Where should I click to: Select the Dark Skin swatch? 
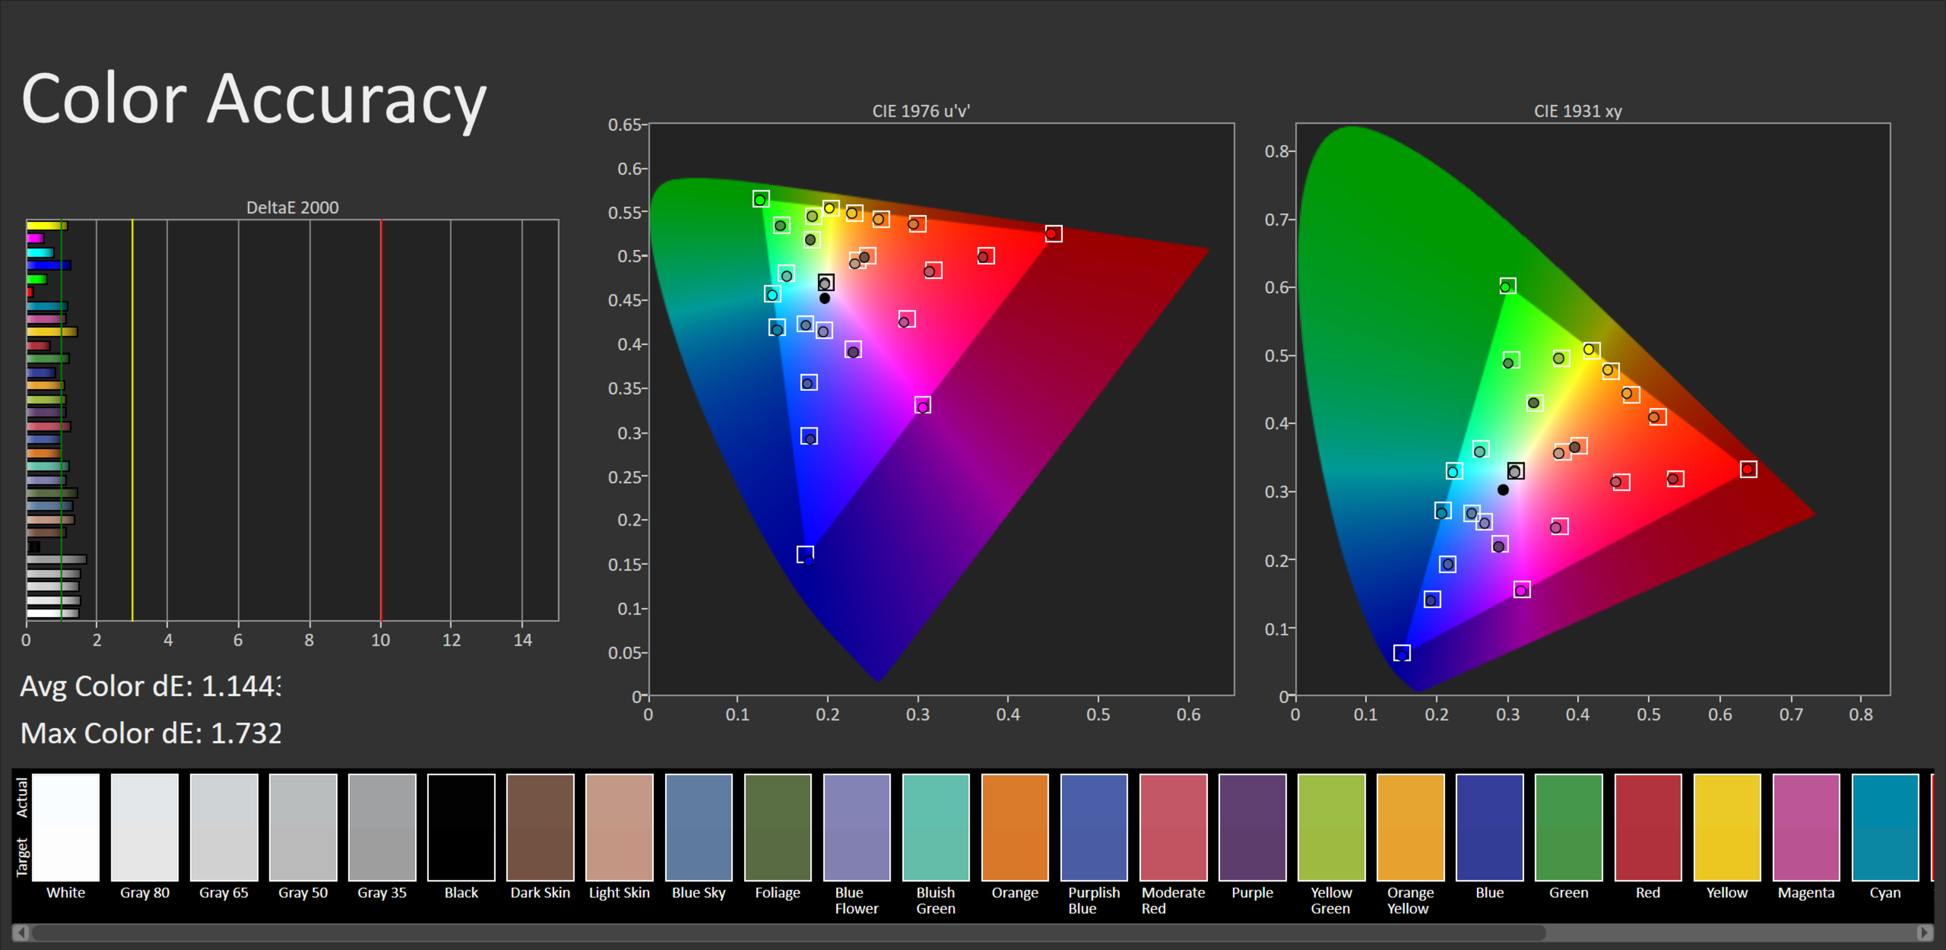coord(540,827)
